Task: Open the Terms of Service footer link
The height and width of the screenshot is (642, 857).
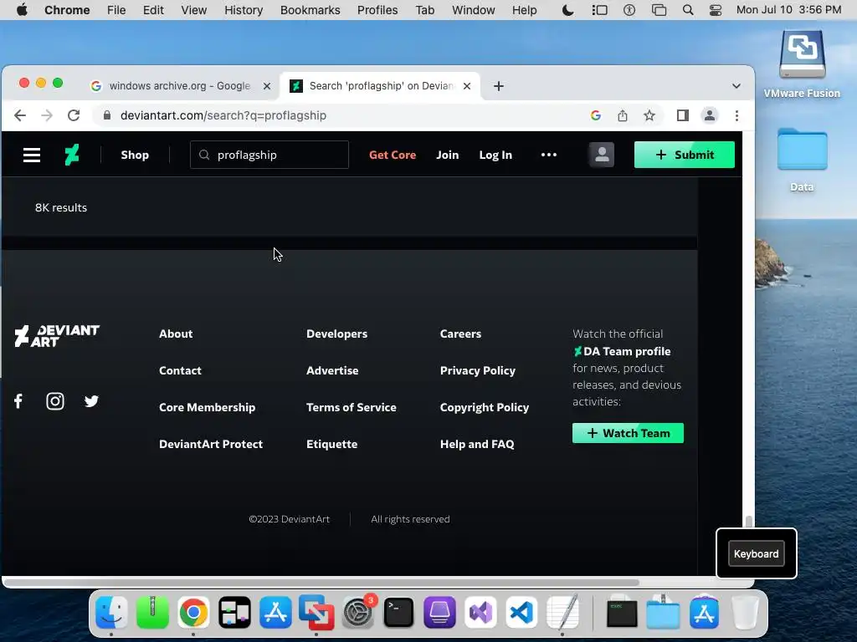Action: click(x=351, y=407)
